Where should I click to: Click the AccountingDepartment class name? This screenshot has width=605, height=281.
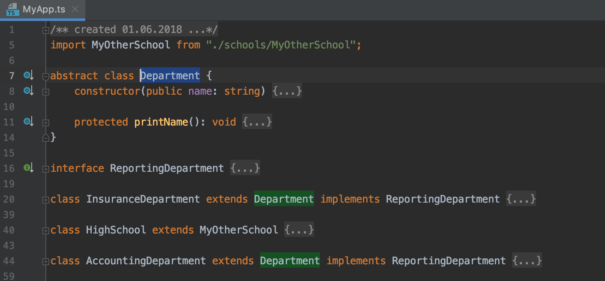tap(146, 261)
